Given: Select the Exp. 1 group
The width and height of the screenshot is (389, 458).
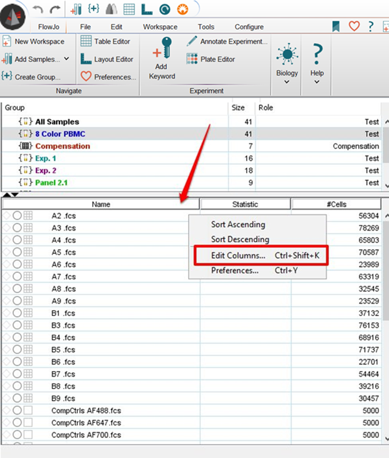Looking at the screenshot, I should coord(45,159).
